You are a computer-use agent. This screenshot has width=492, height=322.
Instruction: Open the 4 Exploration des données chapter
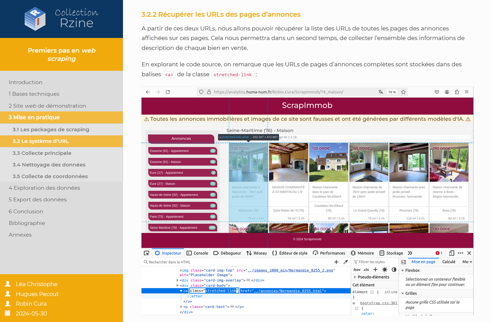pyautogui.click(x=44, y=188)
